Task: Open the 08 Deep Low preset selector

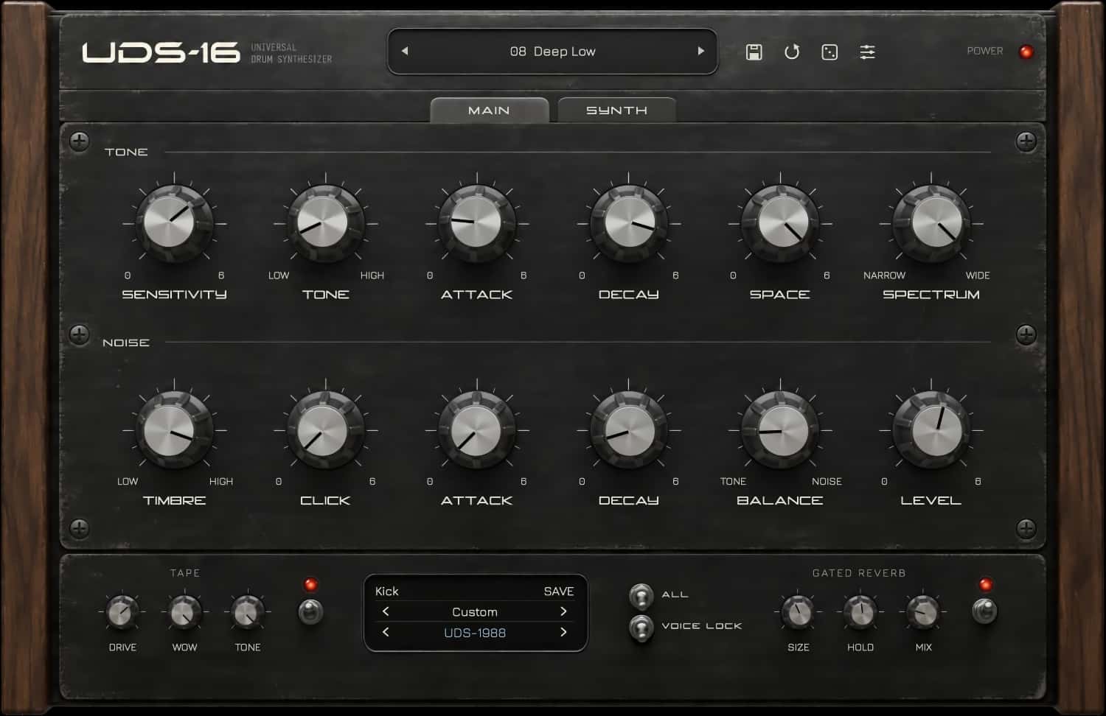Action: [552, 52]
